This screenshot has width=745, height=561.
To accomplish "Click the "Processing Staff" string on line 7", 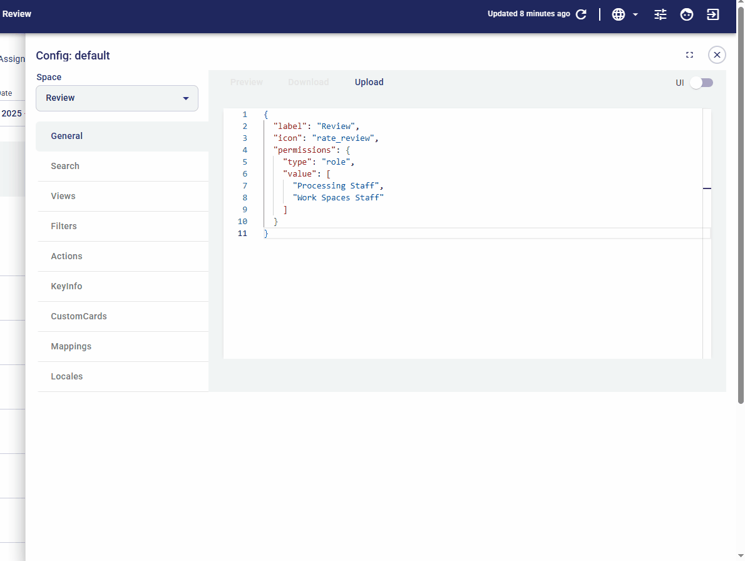I will [x=336, y=186].
